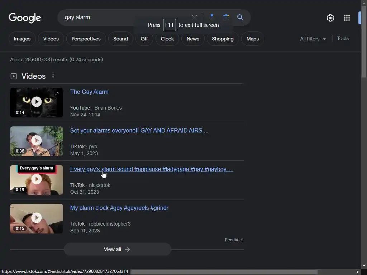Click 'TikTok · pyb' source text
This screenshot has height=275, width=367.
click(84, 146)
